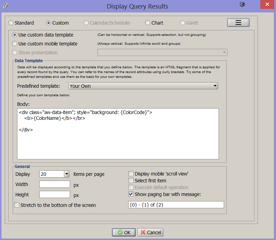Confirm with the OK button
276x240 pixels.
124,232
